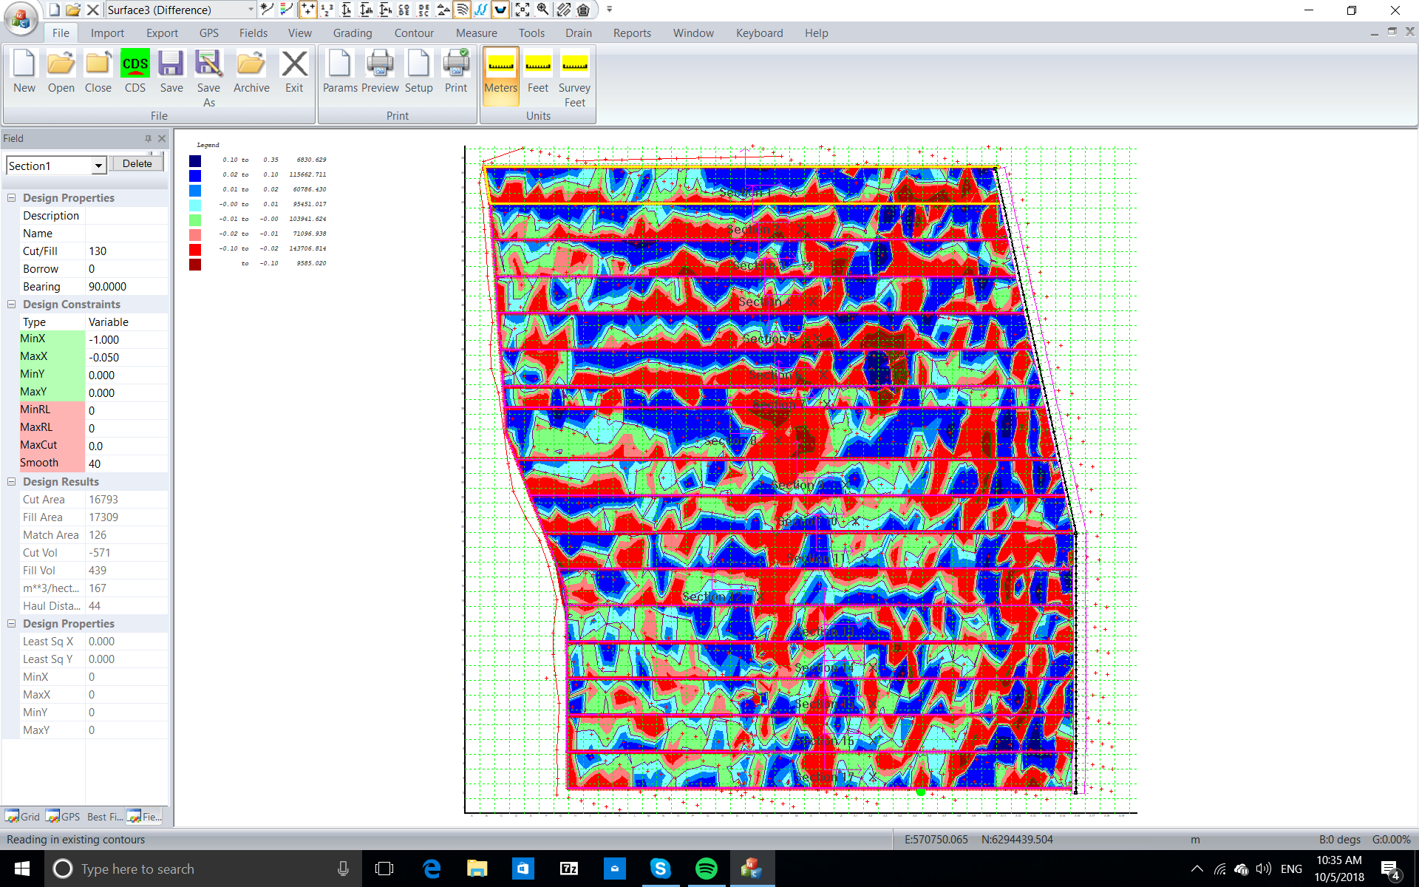This screenshot has height=887, width=1419.
Task: Open Spotify from the taskbar
Action: click(706, 869)
